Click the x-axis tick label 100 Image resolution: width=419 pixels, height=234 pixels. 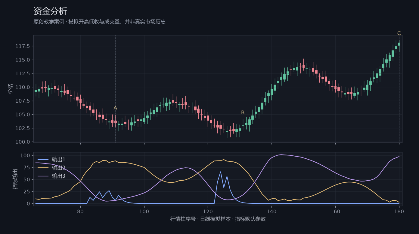pyautogui.click(x=144, y=211)
